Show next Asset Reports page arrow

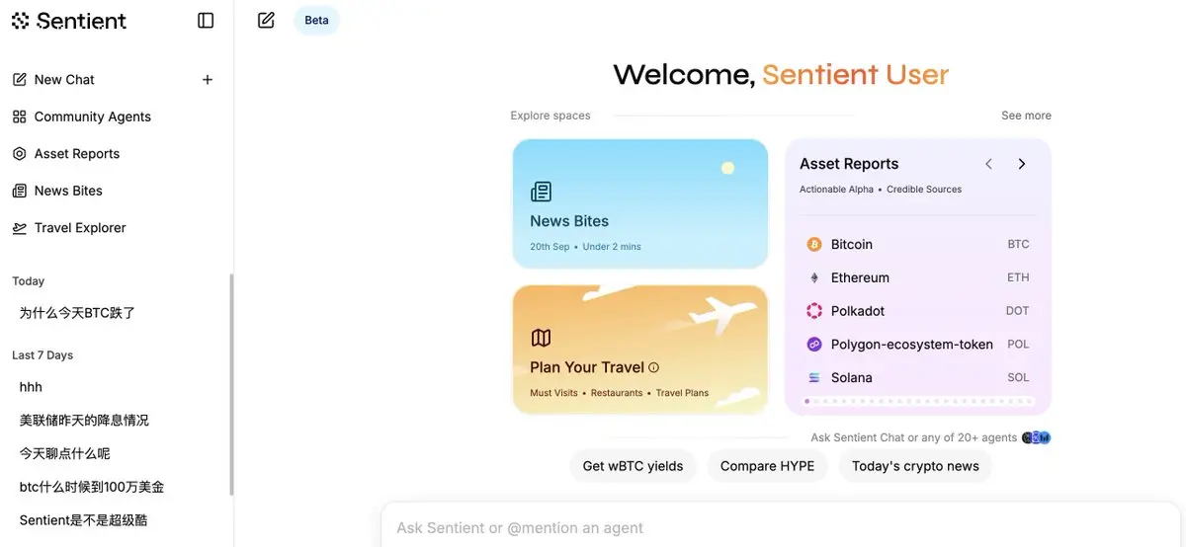point(1022,164)
